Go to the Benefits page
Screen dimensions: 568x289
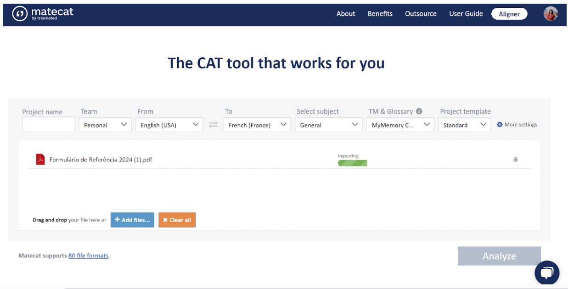coord(380,14)
